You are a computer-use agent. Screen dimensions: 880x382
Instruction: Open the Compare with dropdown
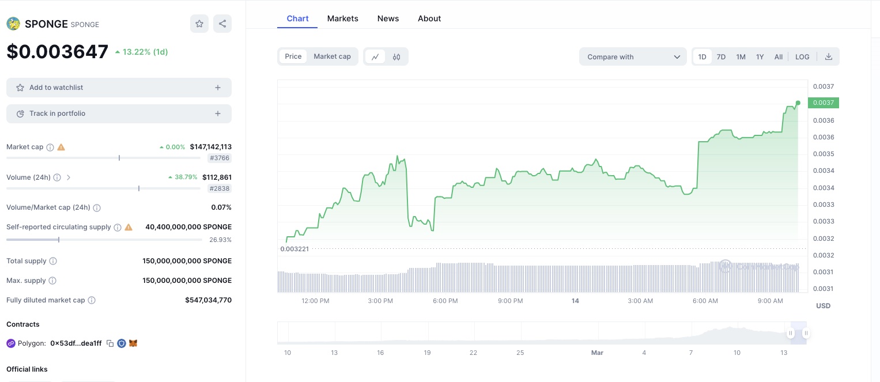pyautogui.click(x=633, y=56)
